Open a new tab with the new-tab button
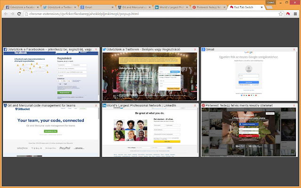Image resolution: width=301 pixels, height=188 pixels. coord(269,8)
